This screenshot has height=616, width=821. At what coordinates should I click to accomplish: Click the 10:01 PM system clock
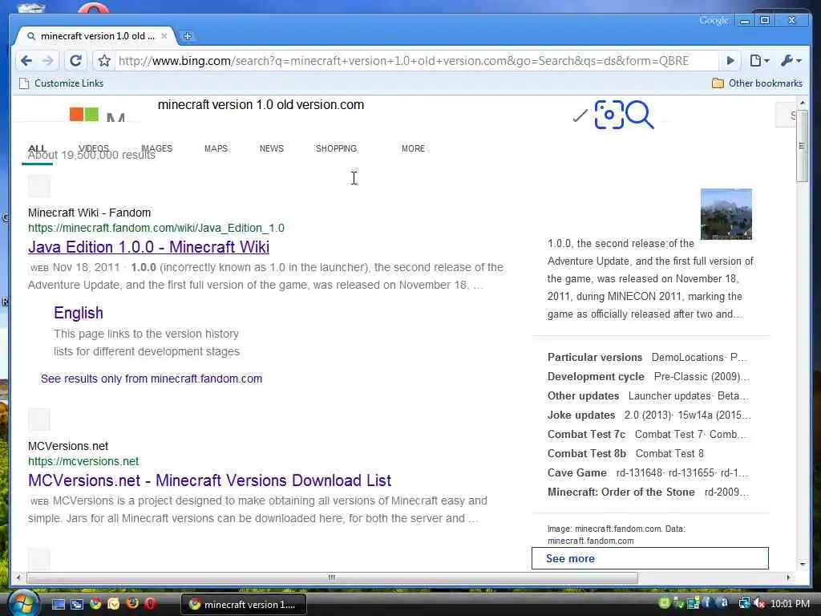[790, 604]
